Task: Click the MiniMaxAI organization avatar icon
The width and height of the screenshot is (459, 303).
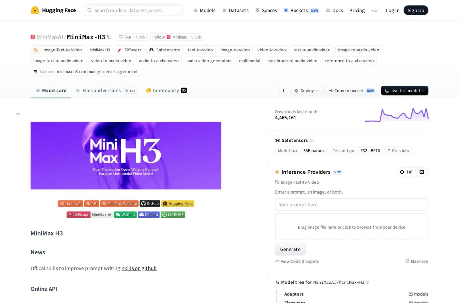Action: (33, 37)
